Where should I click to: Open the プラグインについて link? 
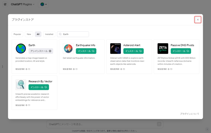190,114
